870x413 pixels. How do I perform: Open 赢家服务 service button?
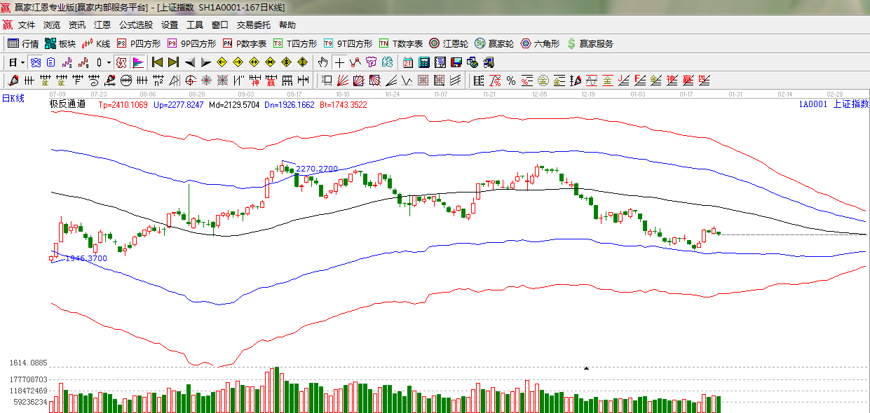(590, 43)
